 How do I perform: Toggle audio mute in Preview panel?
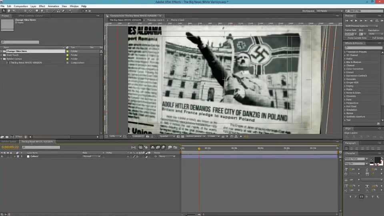[x=372, y=21]
